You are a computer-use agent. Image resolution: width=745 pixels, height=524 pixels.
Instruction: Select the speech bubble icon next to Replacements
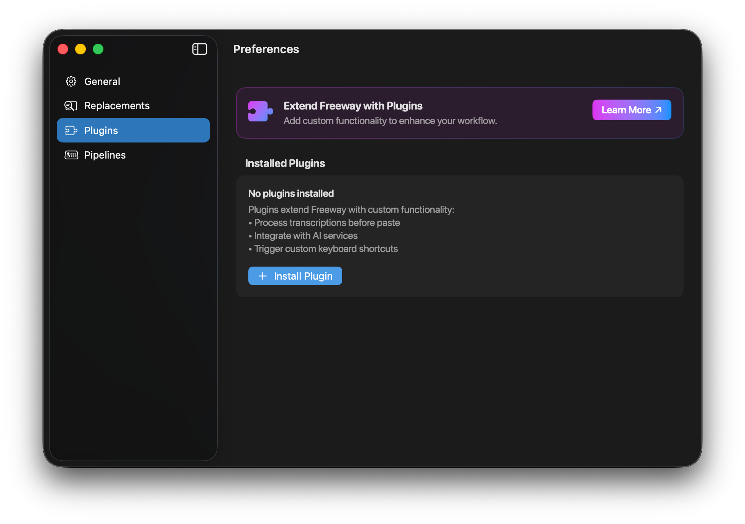point(71,106)
